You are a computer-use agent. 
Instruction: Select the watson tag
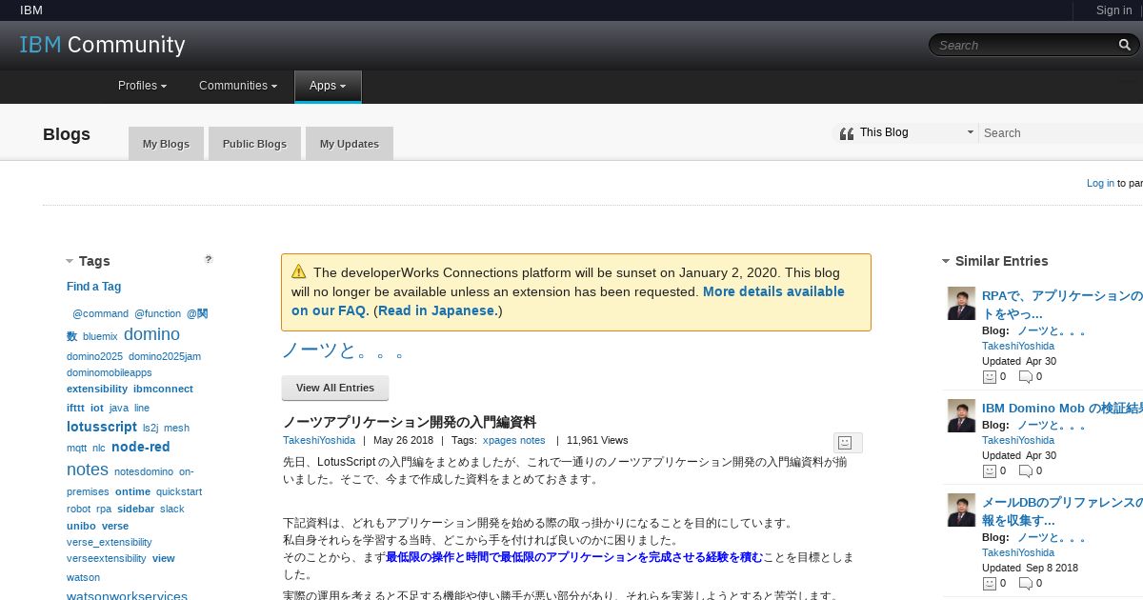83,577
